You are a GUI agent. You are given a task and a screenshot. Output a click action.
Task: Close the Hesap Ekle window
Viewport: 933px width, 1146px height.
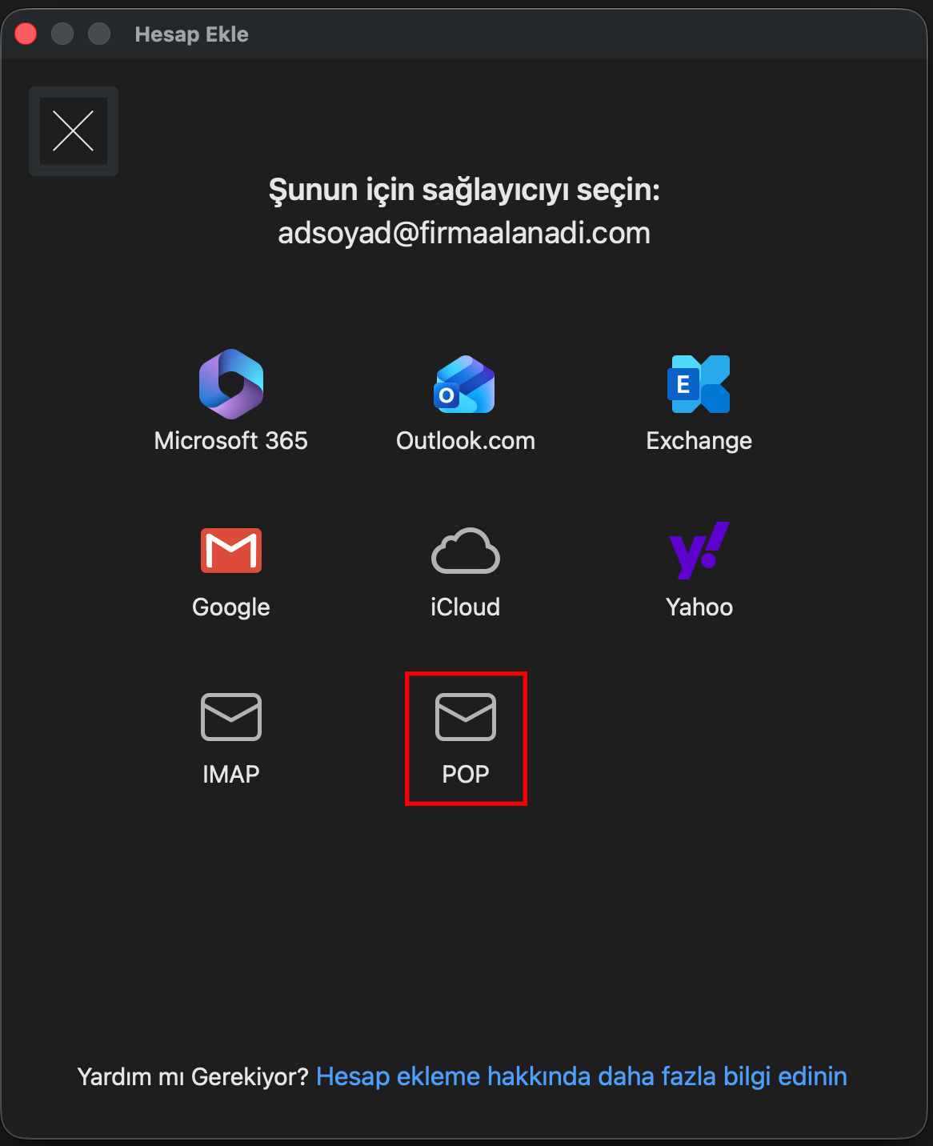(x=25, y=33)
